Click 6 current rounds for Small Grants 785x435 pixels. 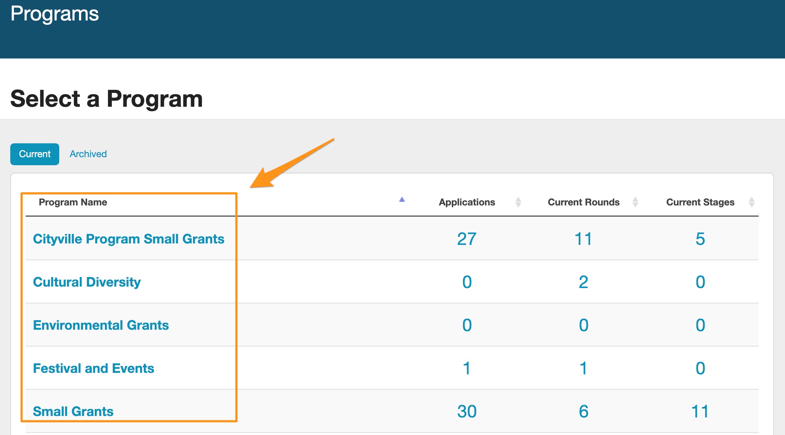[x=583, y=411]
